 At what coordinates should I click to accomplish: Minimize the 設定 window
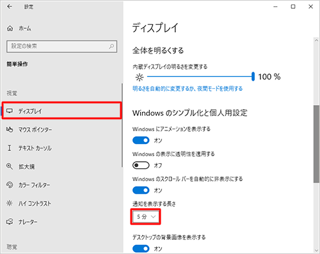(275, 6)
